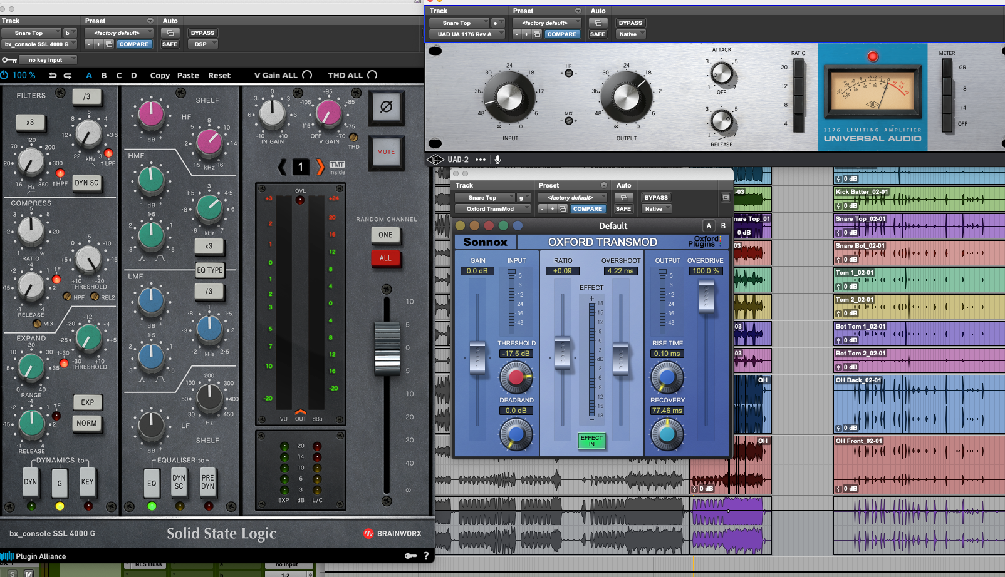Open bx_console factory default preset dropdown

[119, 33]
